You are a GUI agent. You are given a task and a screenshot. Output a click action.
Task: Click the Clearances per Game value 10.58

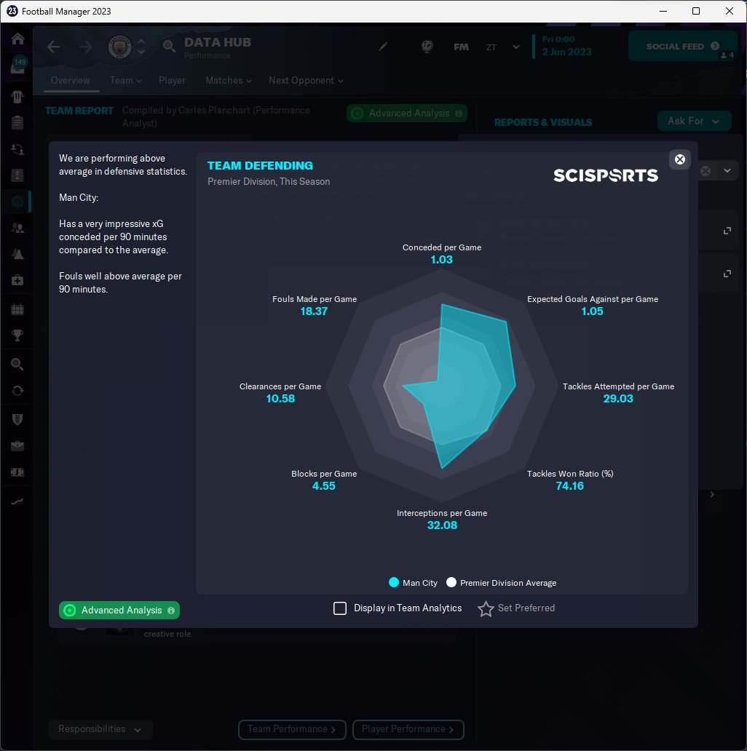click(280, 399)
